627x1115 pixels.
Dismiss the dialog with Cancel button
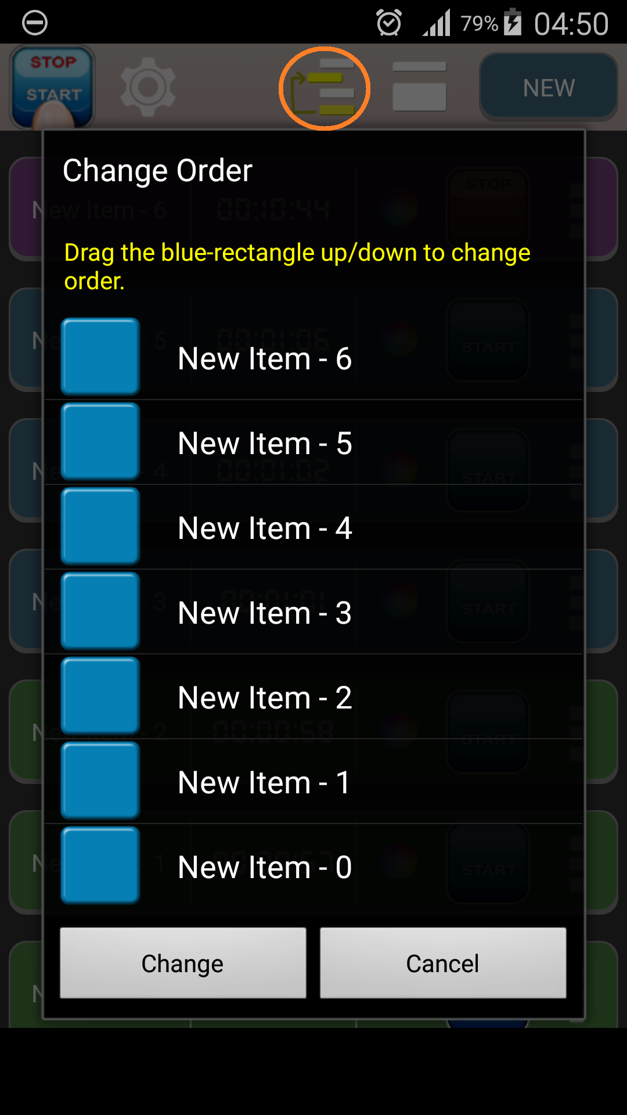(x=443, y=963)
